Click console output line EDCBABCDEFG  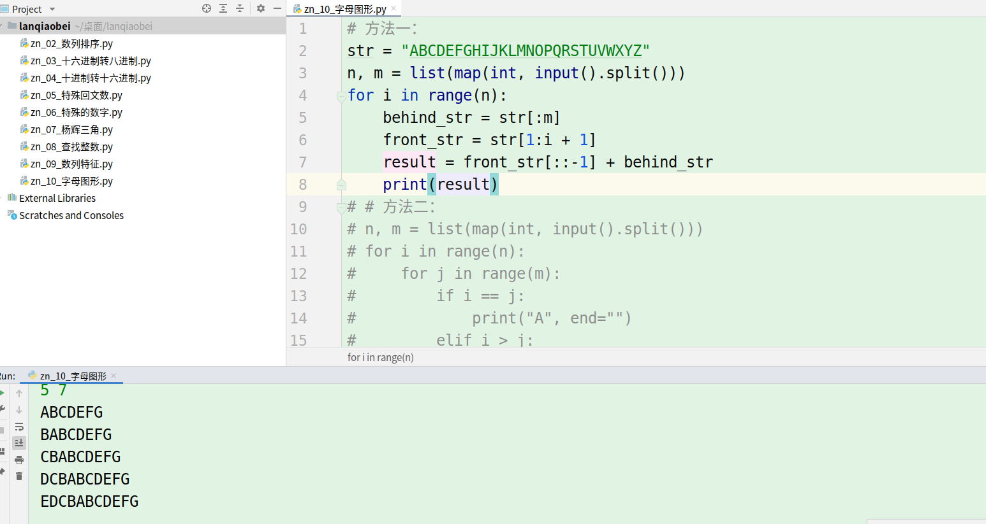click(x=89, y=502)
